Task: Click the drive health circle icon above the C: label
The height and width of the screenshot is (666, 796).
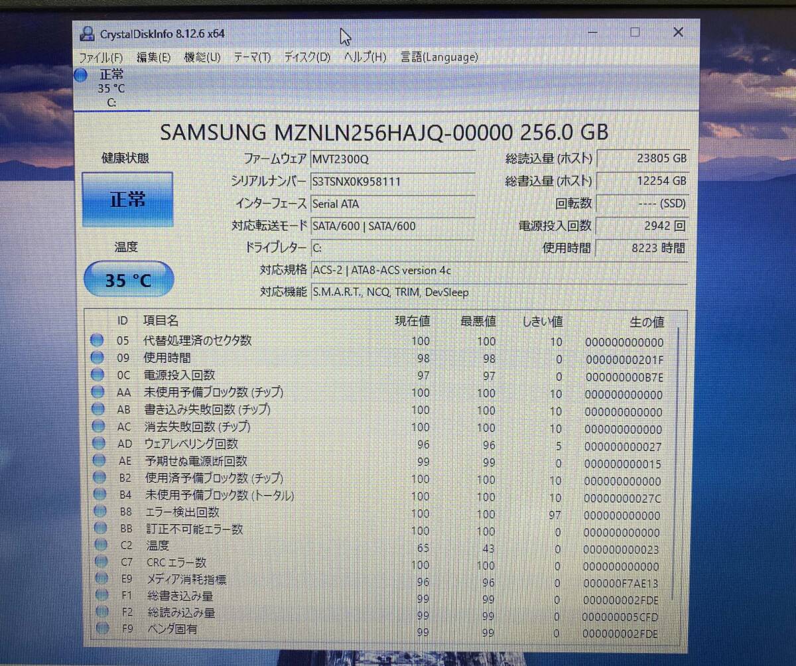Action: 80,75
